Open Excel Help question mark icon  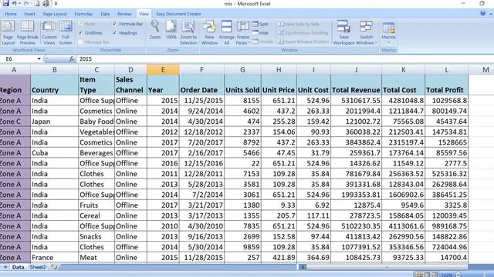click(482, 14)
